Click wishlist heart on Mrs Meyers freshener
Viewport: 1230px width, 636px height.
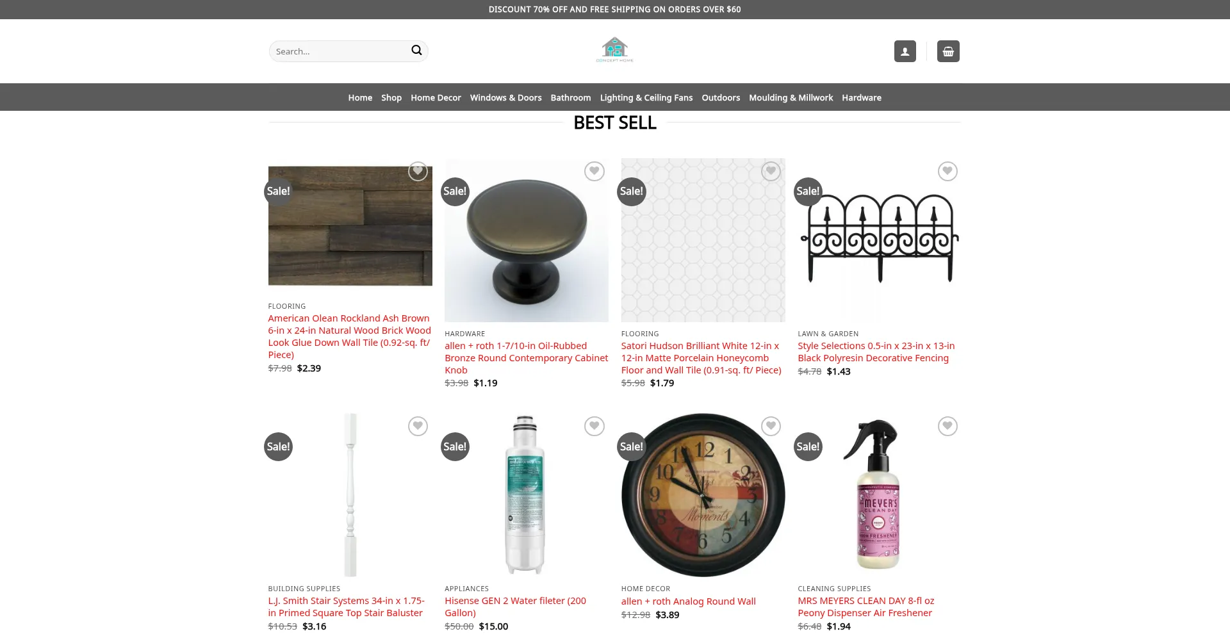947,426
